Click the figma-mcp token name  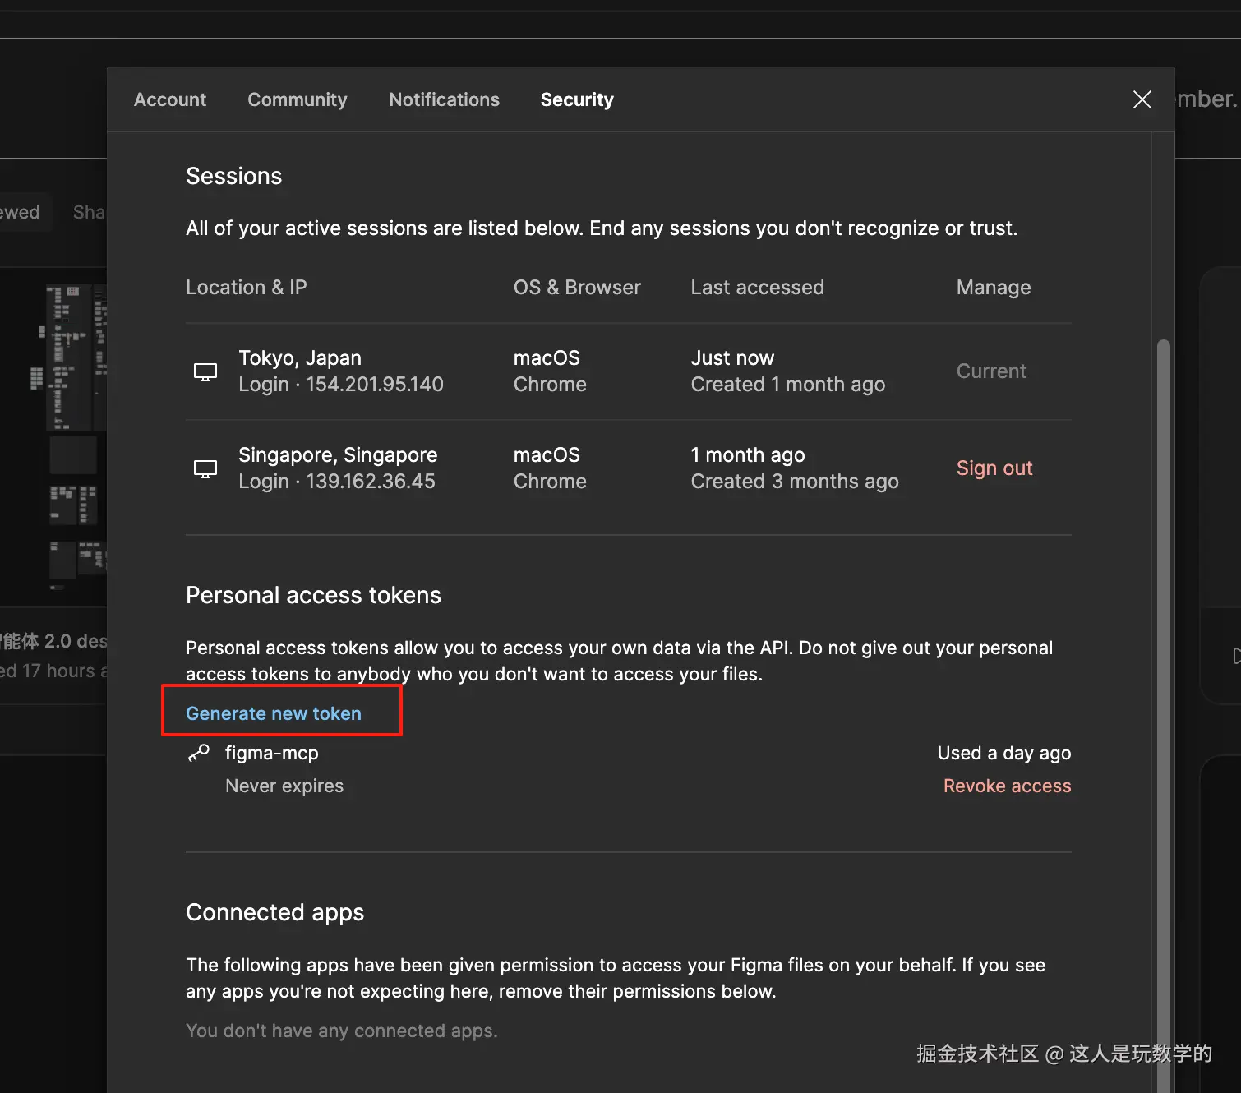(272, 753)
